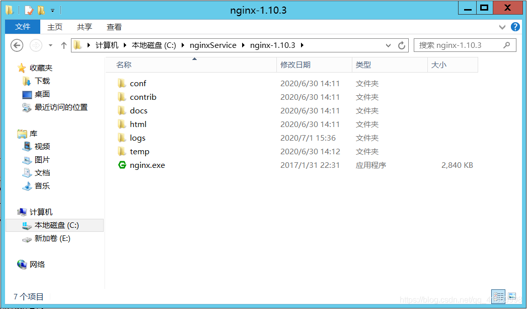
Task: Expand arrow after nginxService in address bar
Action: point(243,45)
